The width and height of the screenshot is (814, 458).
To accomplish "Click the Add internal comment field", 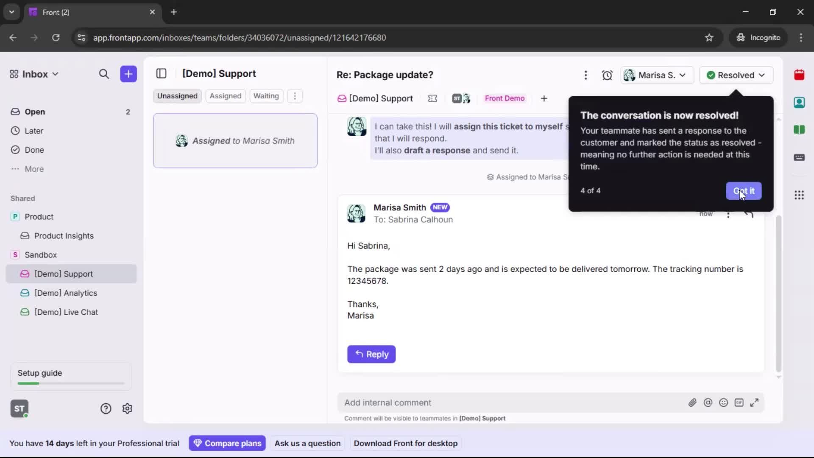I will (466, 402).
